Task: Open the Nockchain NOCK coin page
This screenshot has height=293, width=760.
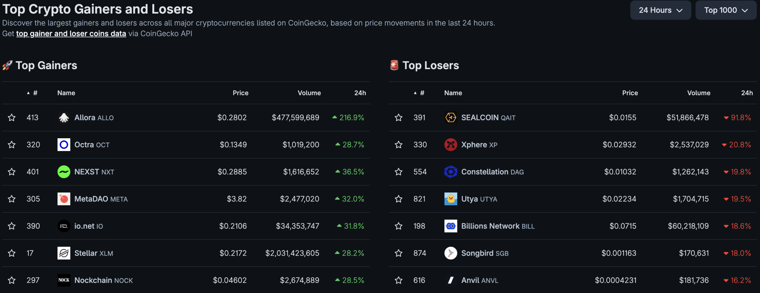Action: 104,280
